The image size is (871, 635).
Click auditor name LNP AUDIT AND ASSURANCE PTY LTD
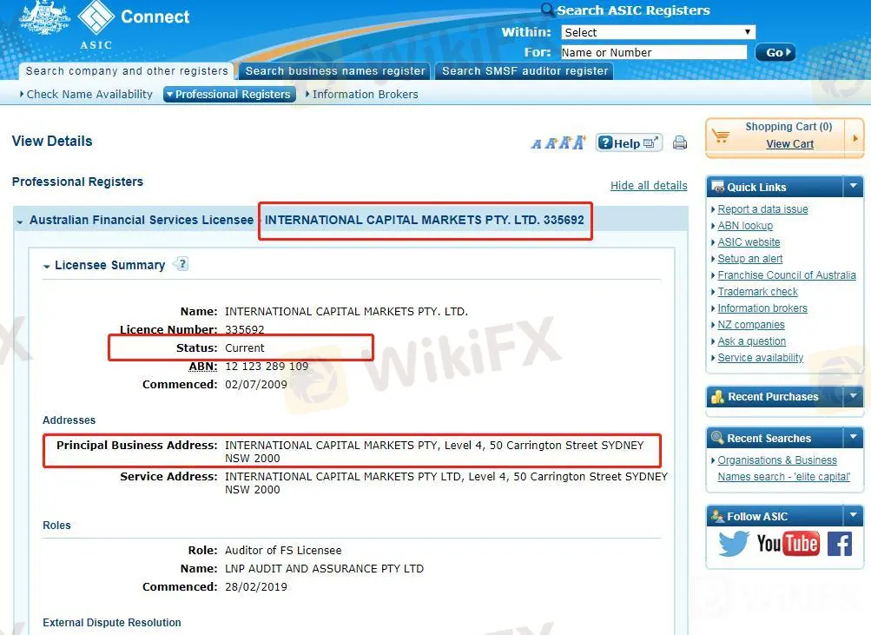pyautogui.click(x=325, y=568)
